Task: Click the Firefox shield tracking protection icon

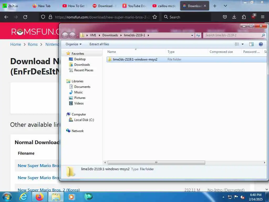Action: (43, 17)
